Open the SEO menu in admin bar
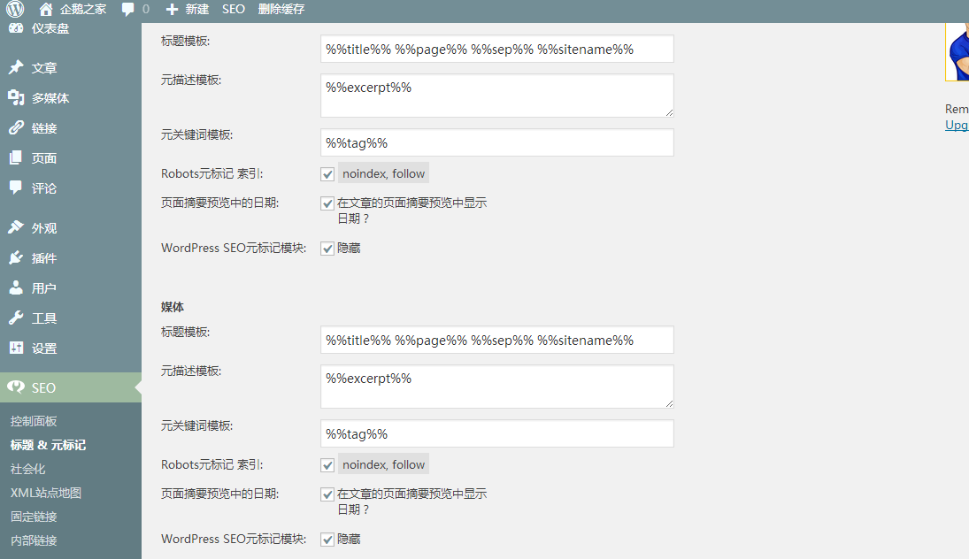Screen dimensions: 969x559 coord(234,9)
